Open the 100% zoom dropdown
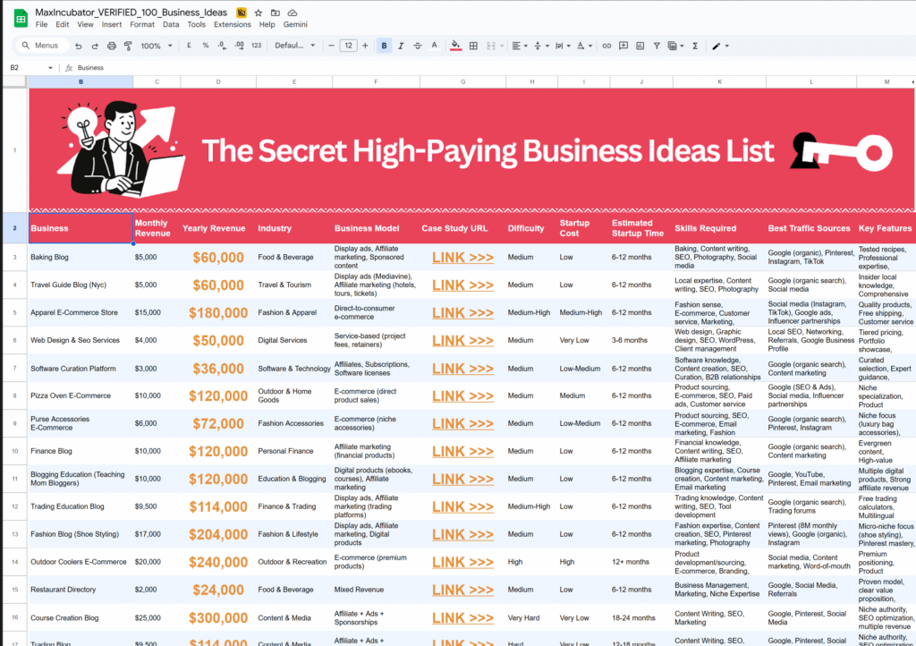Viewport: 916px width, 646px height. (x=156, y=46)
